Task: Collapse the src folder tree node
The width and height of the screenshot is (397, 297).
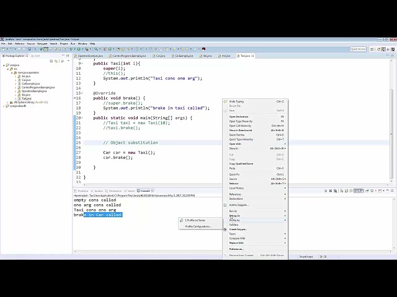Action: click(8, 69)
